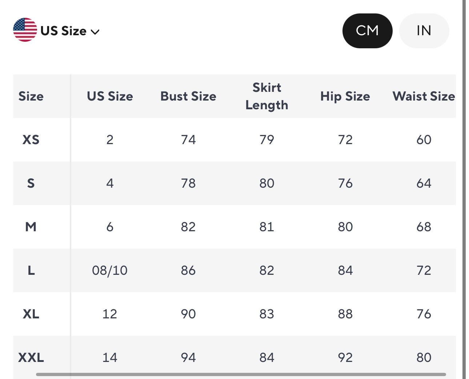469x379 pixels.
Task: Switch measurements to CM
Action: tap(367, 31)
